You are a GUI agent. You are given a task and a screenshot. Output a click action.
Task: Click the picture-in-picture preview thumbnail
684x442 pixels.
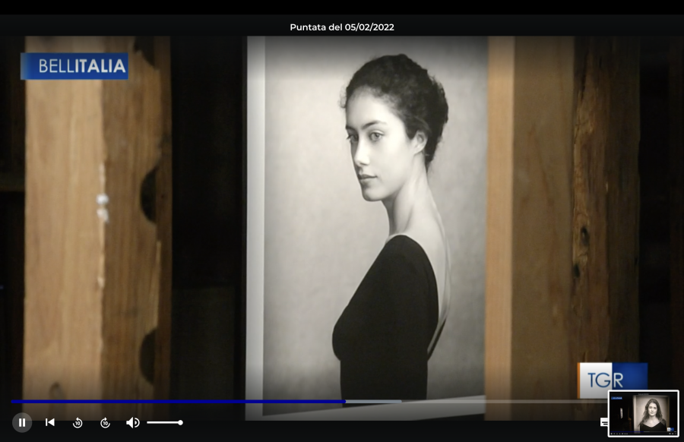(x=644, y=414)
